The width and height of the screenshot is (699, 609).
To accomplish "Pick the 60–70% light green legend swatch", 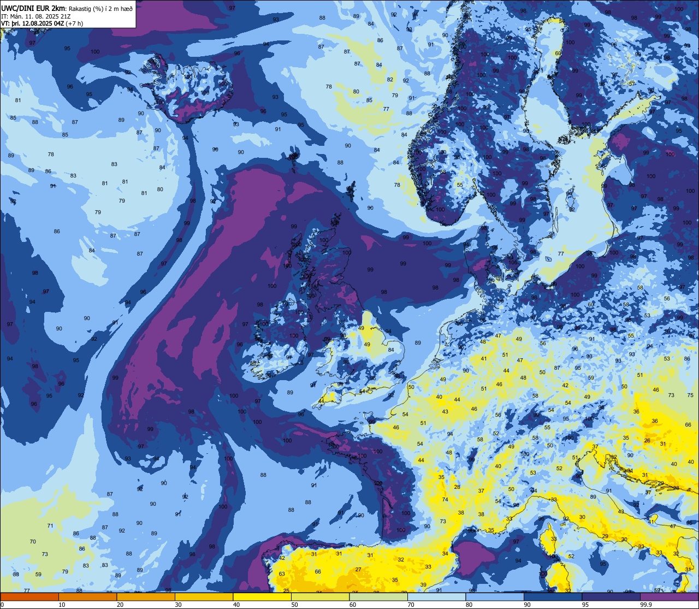I will pyautogui.click(x=378, y=597).
